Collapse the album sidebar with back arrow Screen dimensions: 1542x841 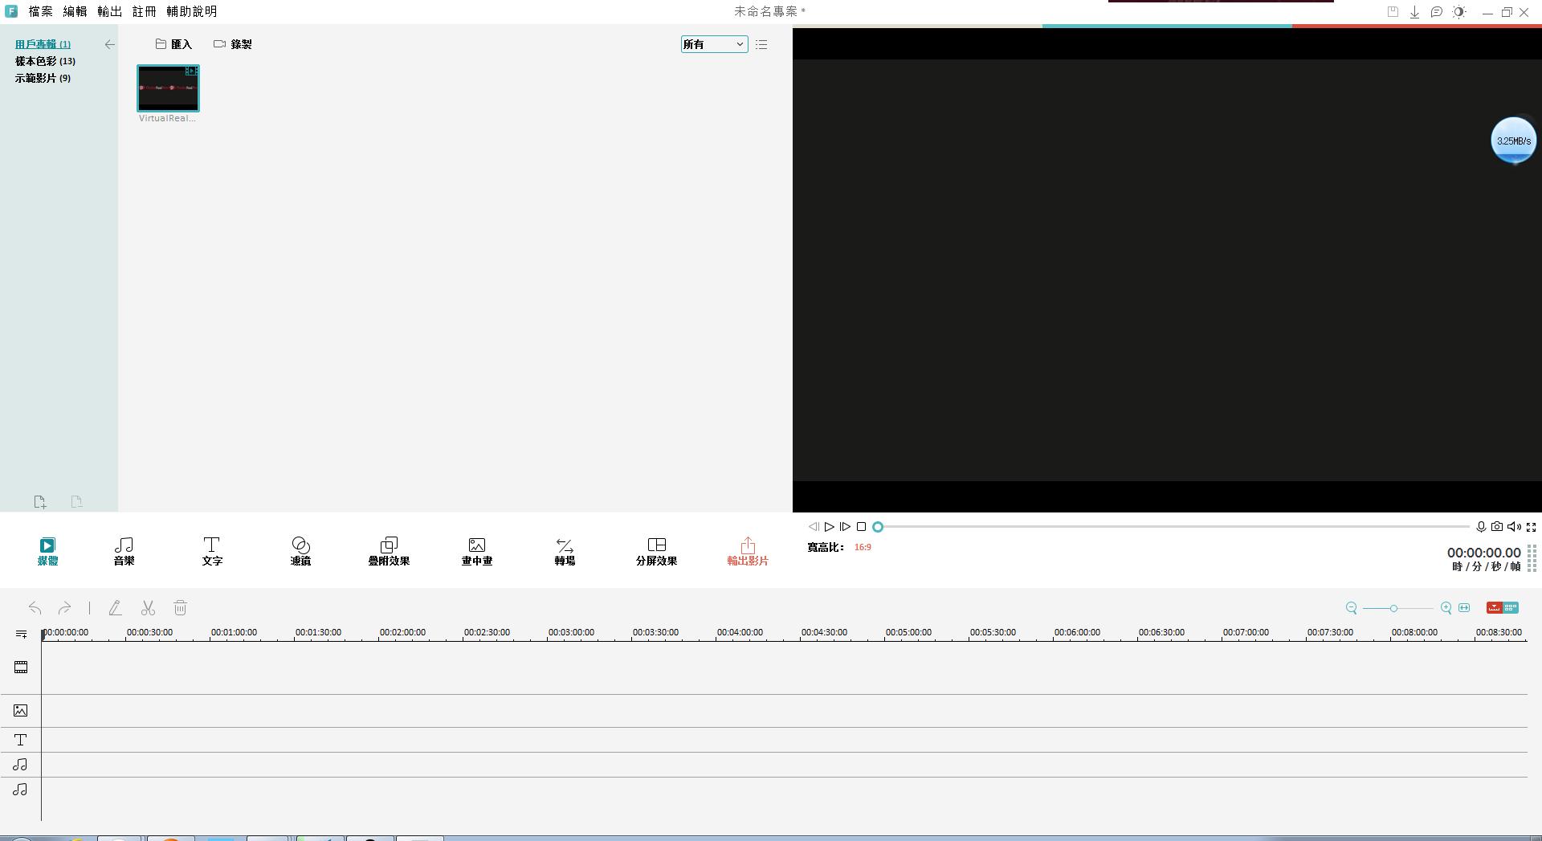[x=109, y=45]
